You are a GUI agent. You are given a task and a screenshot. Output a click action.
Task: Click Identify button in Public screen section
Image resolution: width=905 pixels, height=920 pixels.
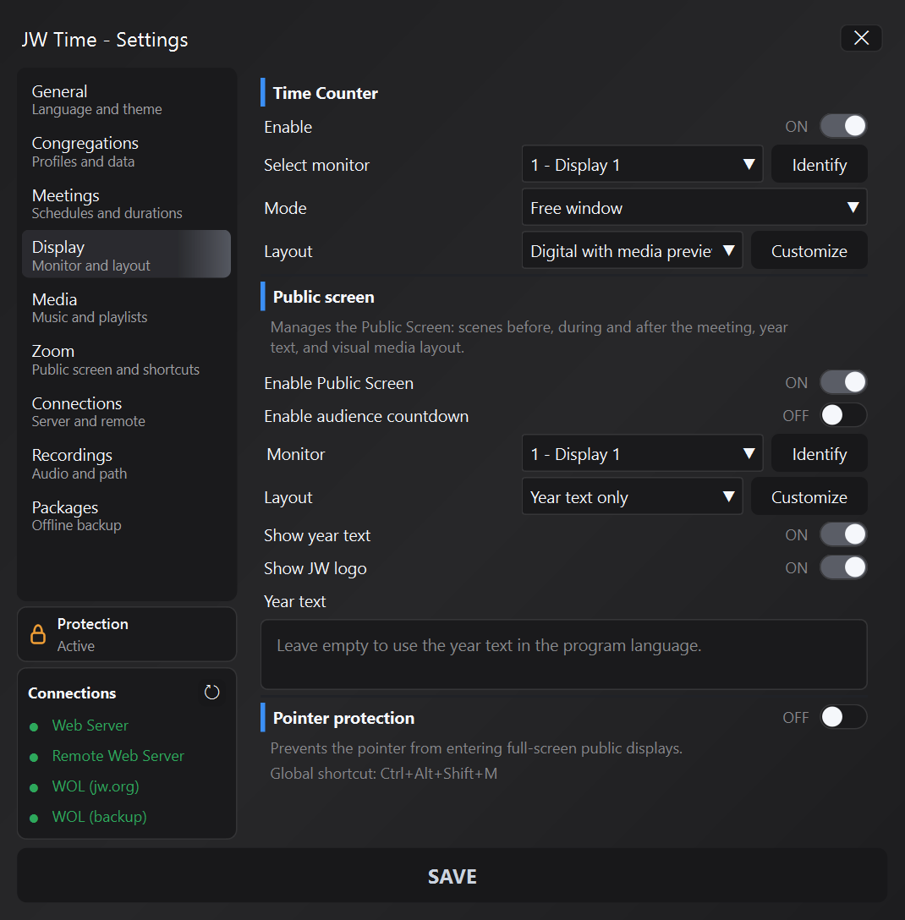coord(820,453)
